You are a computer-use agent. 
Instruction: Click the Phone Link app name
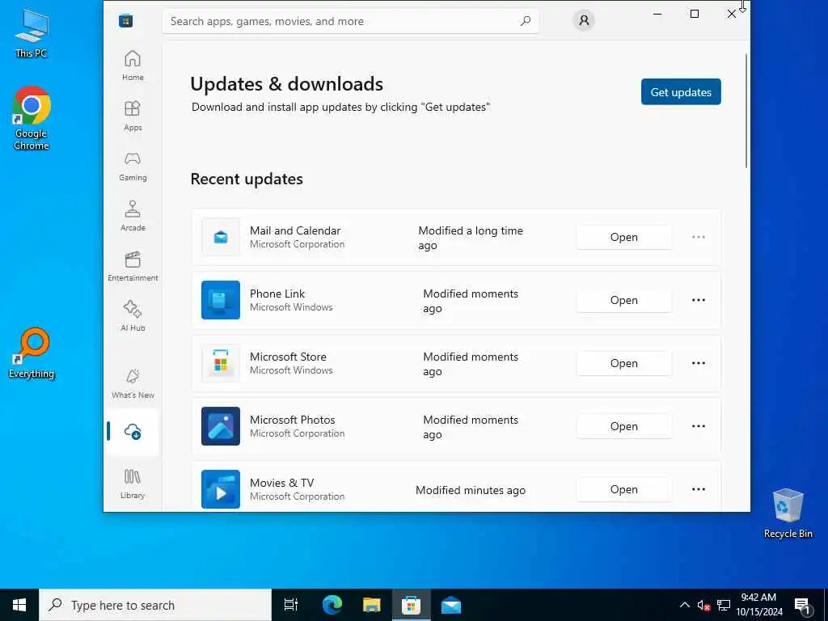click(277, 294)
